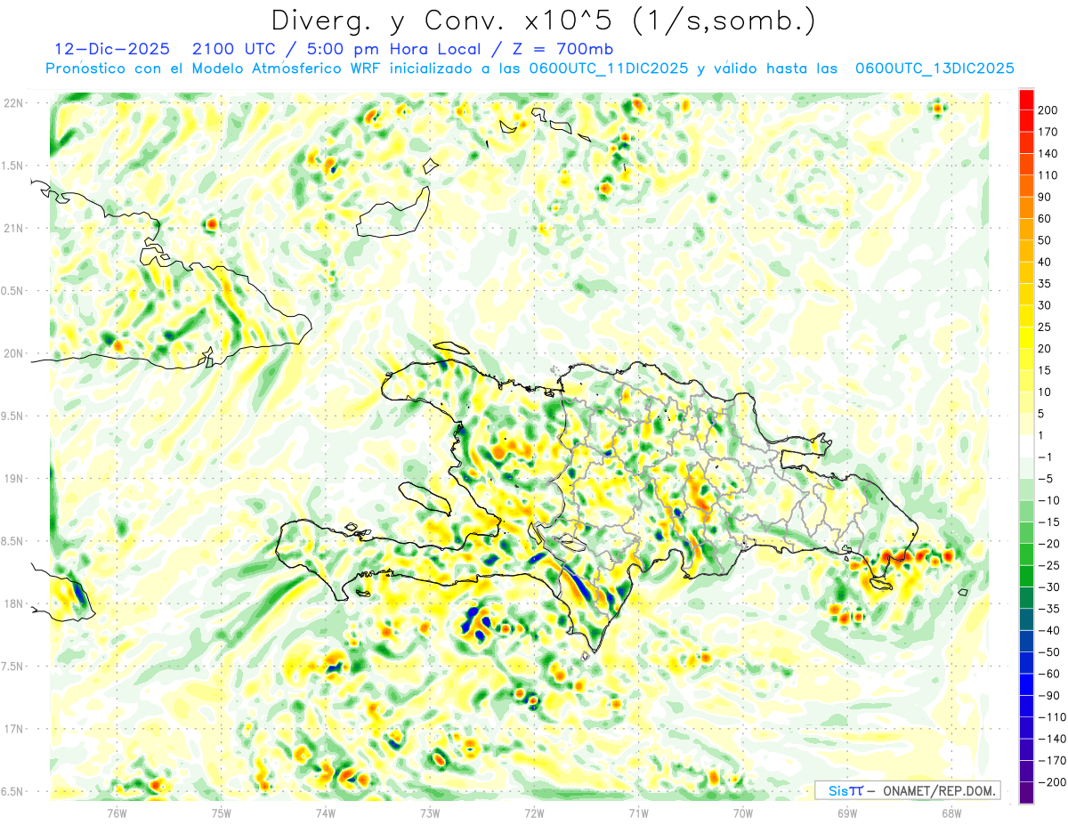The height and width of the screenshot is (825, 1068).
Task: Click the longitude label '76W'
Action: pyautogui.click(x=117, y=813)
